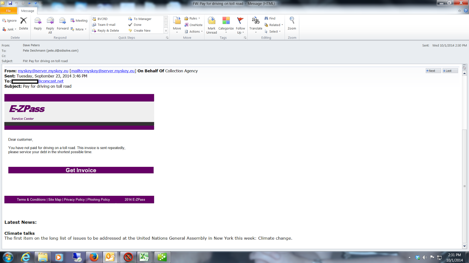Run the Done quick step
Image resolution: width=469 pixels, height=263 pixels.
coord(135,25)
